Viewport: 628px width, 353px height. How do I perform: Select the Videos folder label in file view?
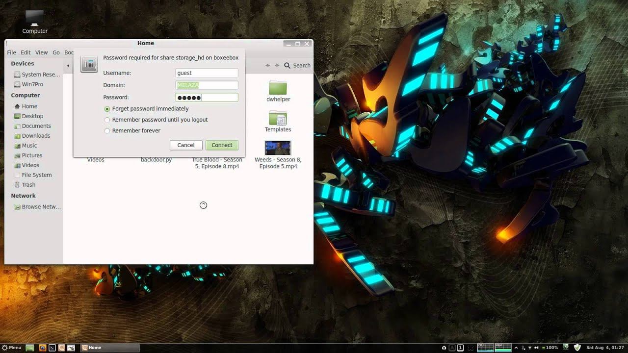pyautogui.click(x=96, y=160)
